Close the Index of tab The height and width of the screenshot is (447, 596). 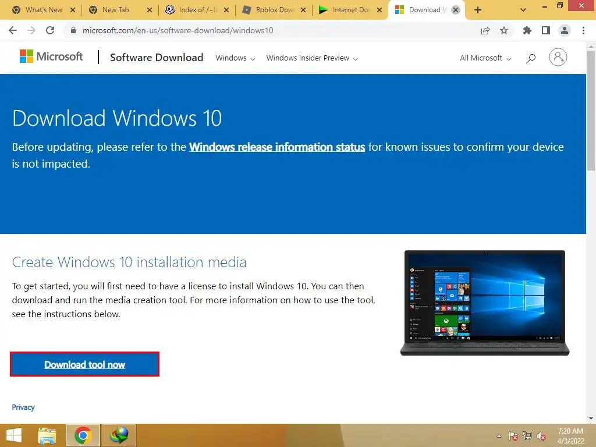pos(226,10)
